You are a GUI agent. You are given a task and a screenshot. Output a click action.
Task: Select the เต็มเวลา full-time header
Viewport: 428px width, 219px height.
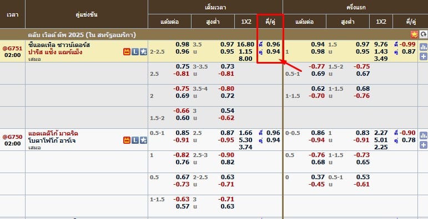215,7
